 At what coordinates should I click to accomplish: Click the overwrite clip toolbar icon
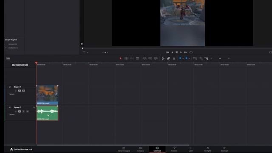(150, 59)
